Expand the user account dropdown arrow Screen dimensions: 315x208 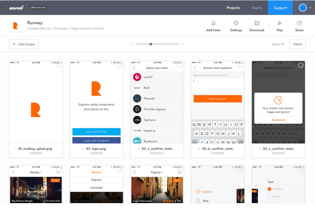(310, 8)
